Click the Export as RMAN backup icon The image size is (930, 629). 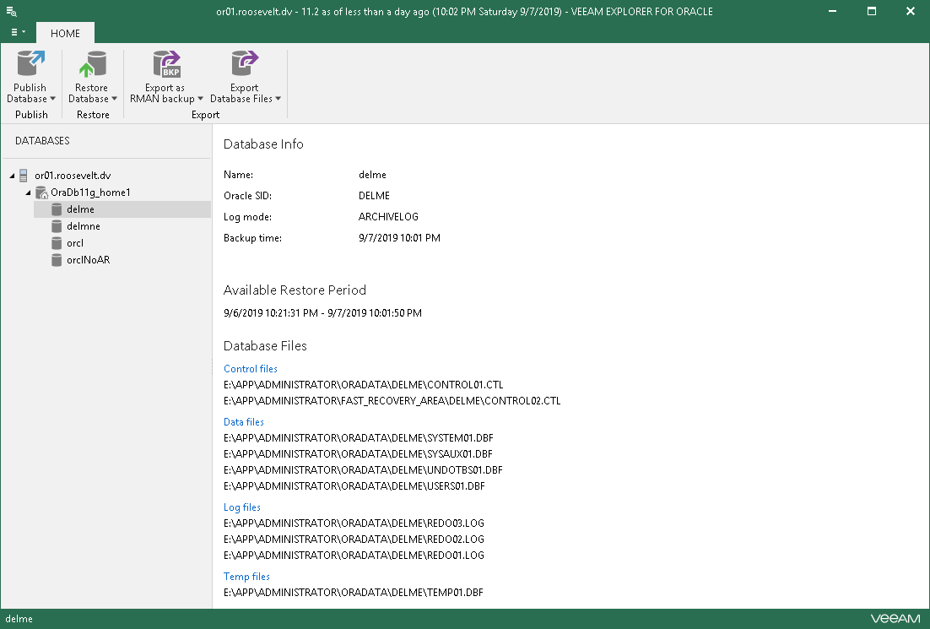[x=166, y=63]
